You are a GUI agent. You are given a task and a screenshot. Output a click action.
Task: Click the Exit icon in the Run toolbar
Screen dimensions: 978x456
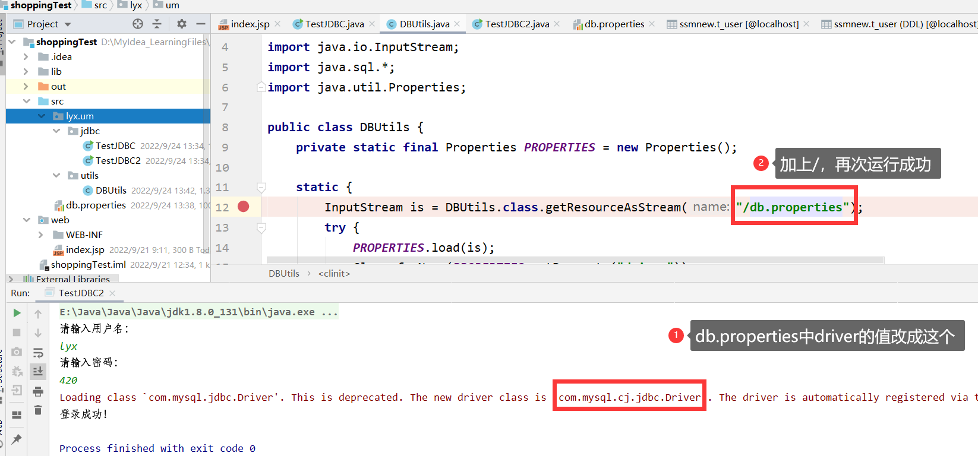click(x=17, y=391)
